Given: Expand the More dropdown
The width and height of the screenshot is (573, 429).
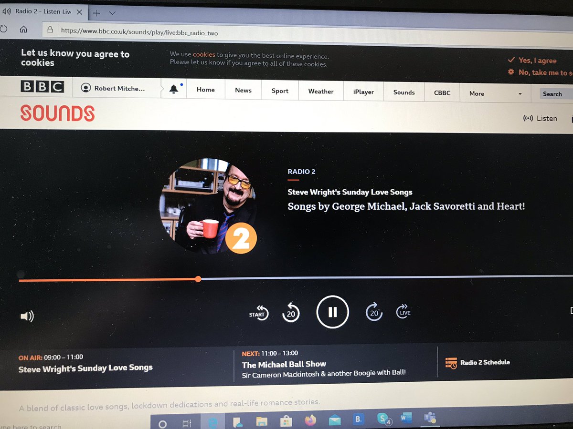Looking at the screenshot, I should click(x=496, y=93).
